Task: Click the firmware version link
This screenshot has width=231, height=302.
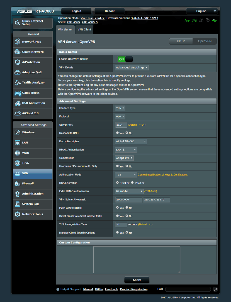Action: click(x=145, y=18)
